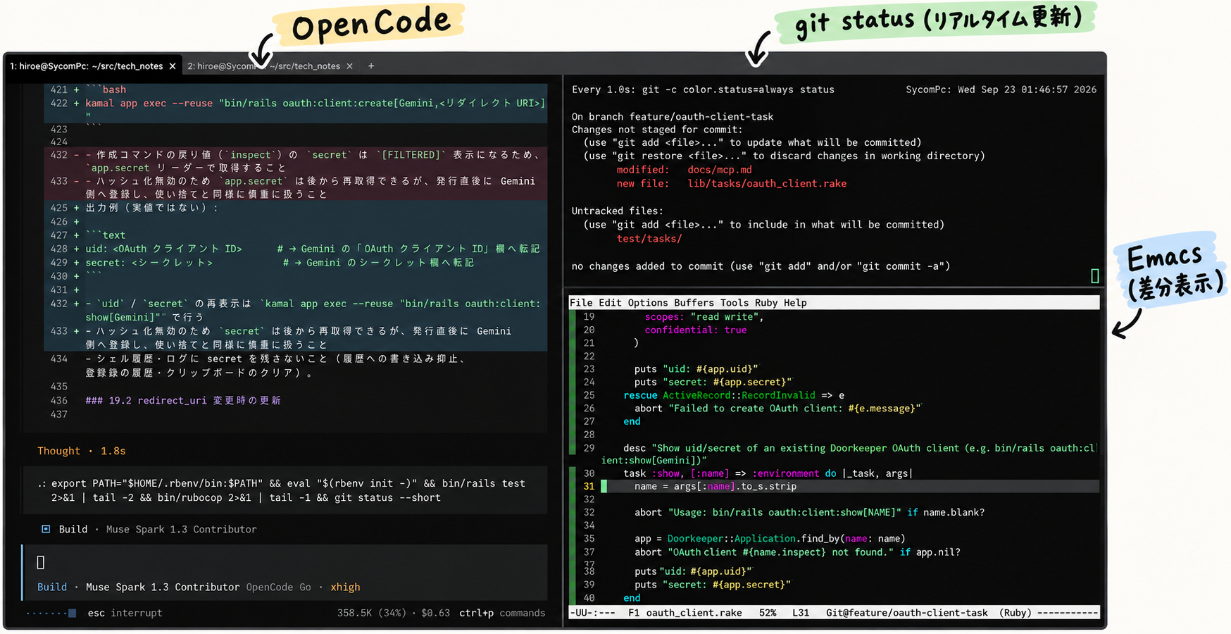Click Git@feature/oauth-client-task in mode line
The width and height of the screenshot is (1231, 634).
(907, 613)
